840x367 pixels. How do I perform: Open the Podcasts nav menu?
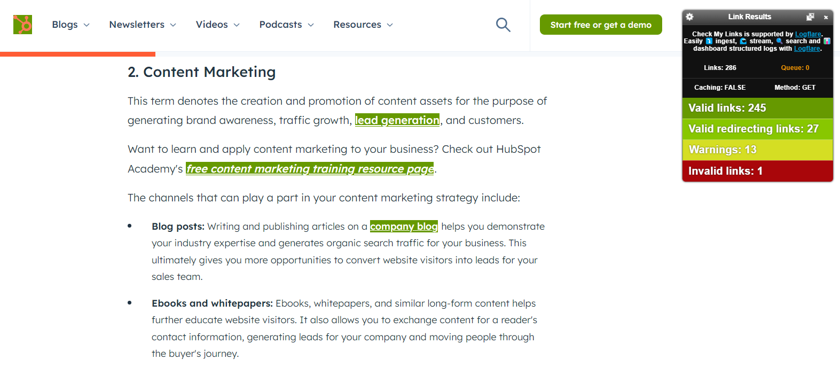coord(287,25)
